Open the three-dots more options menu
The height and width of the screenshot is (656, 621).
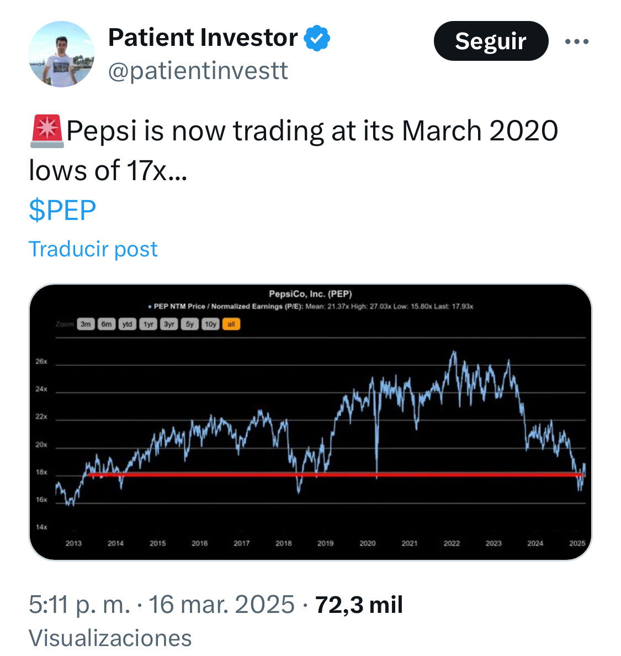click(x=577, y=41)
